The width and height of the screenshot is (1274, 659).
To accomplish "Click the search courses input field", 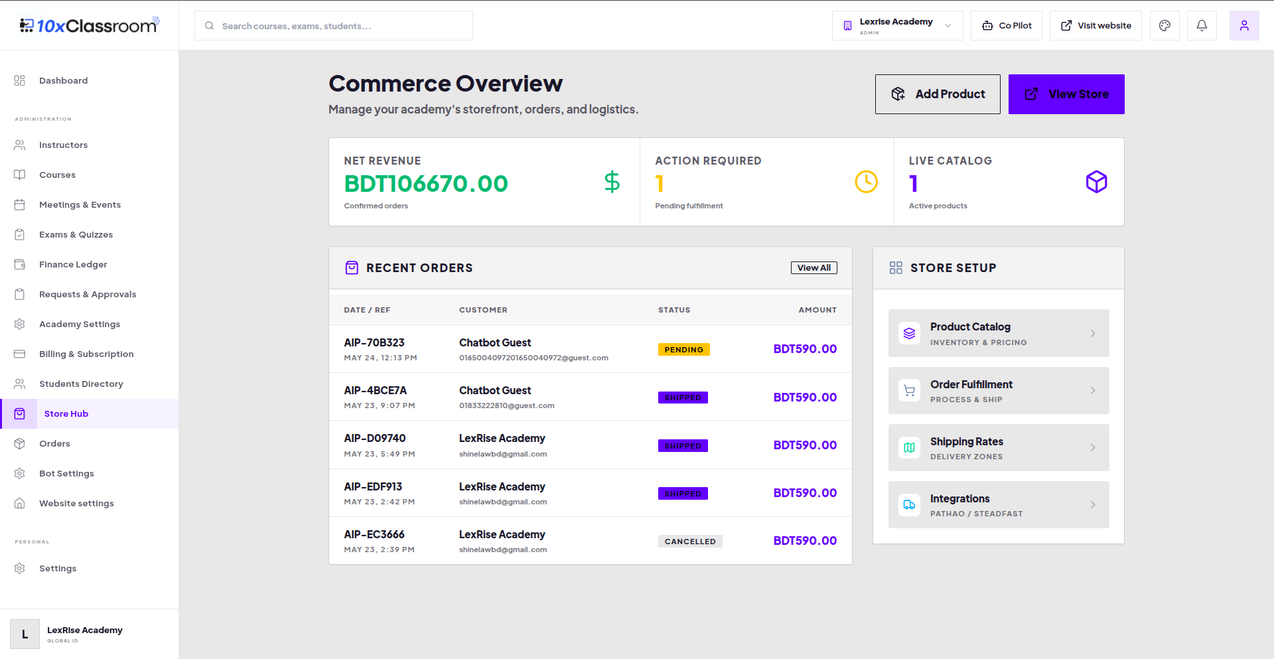I will click(334, 25).
